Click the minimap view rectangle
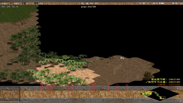The image size is (183, 103). pyautogui.click(x=163, y=98)
